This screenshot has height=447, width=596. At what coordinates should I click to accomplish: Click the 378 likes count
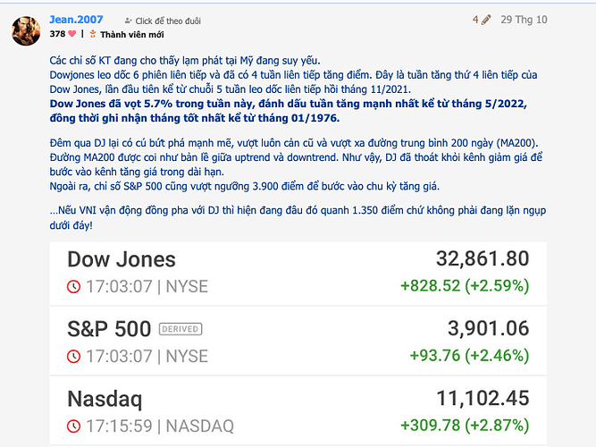pos(57,34)
